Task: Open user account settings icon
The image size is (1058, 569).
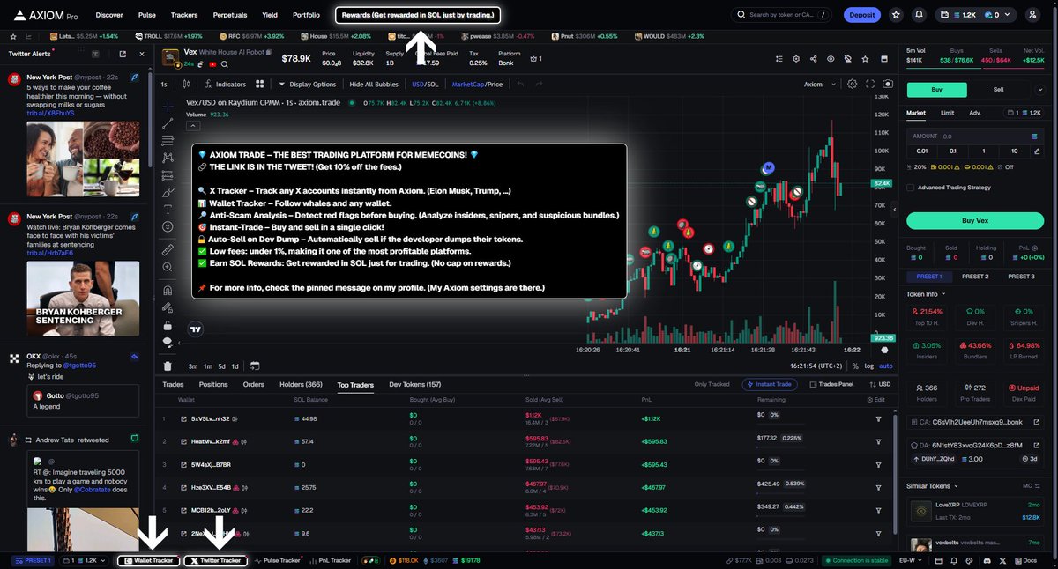Action: 1032,15
